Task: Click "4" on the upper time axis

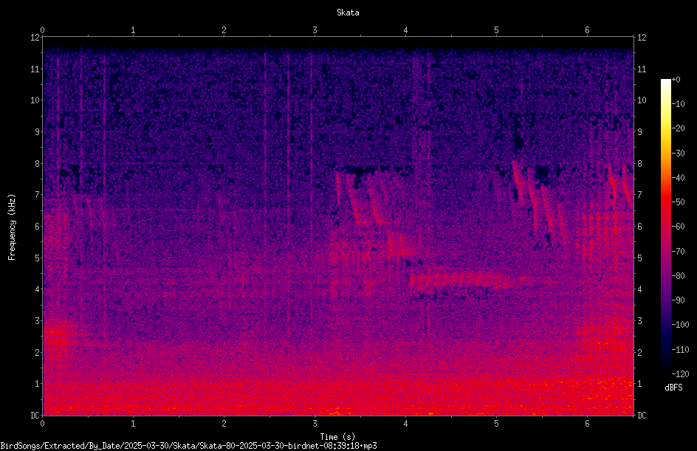Action: 405,30
